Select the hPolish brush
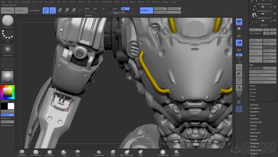Screen dimensions: 278x157 pyautogui.click(x=177, y=153)
